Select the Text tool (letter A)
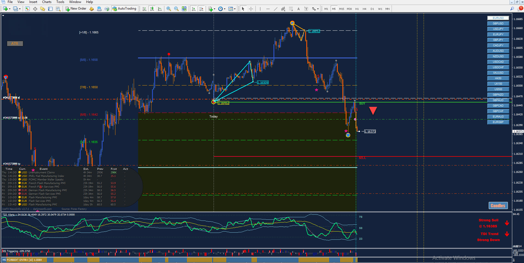Viewport: 524px width, 263px height. [x=298, y=9]
